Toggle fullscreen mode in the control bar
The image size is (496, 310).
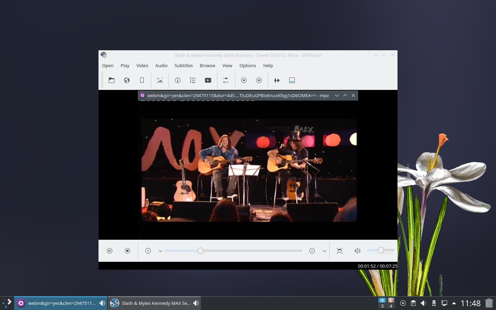click(340, 251)
